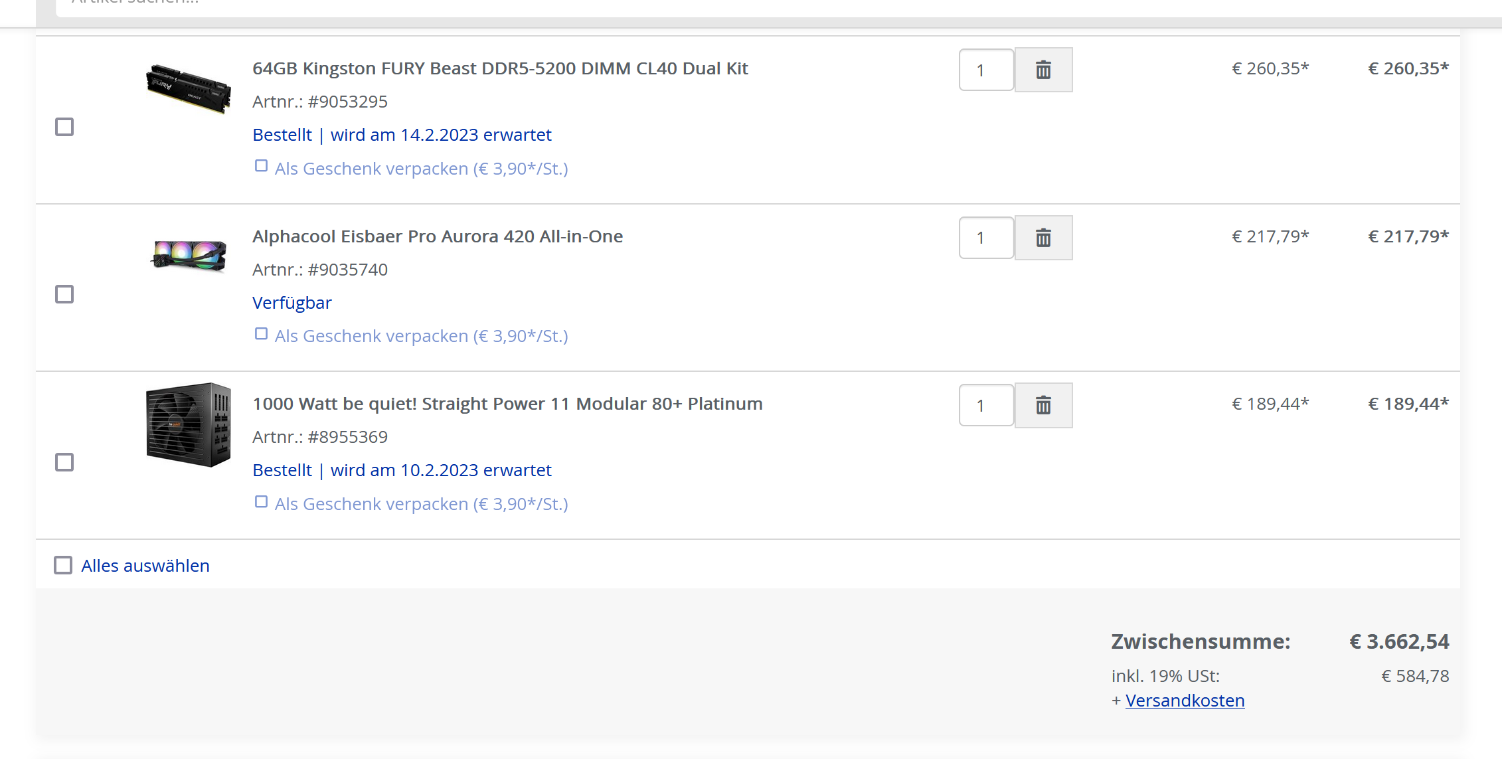
Task: Remove the Alphacool Eisbaer cooler with trash icon
Action: tap(1043, 238)
